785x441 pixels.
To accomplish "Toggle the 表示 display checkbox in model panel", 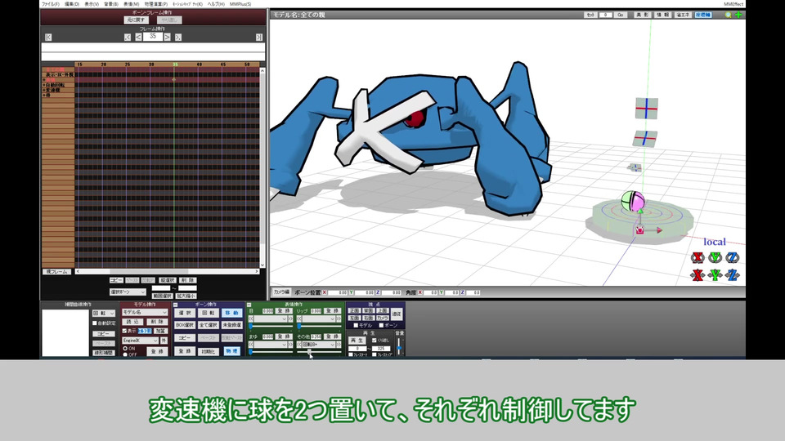I will (x=124, y=331).
